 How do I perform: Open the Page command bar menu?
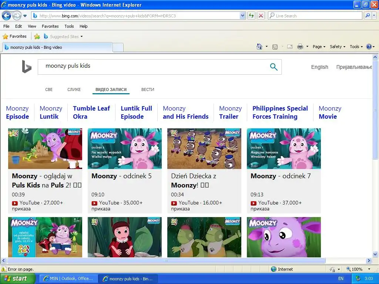click(319, 47)
